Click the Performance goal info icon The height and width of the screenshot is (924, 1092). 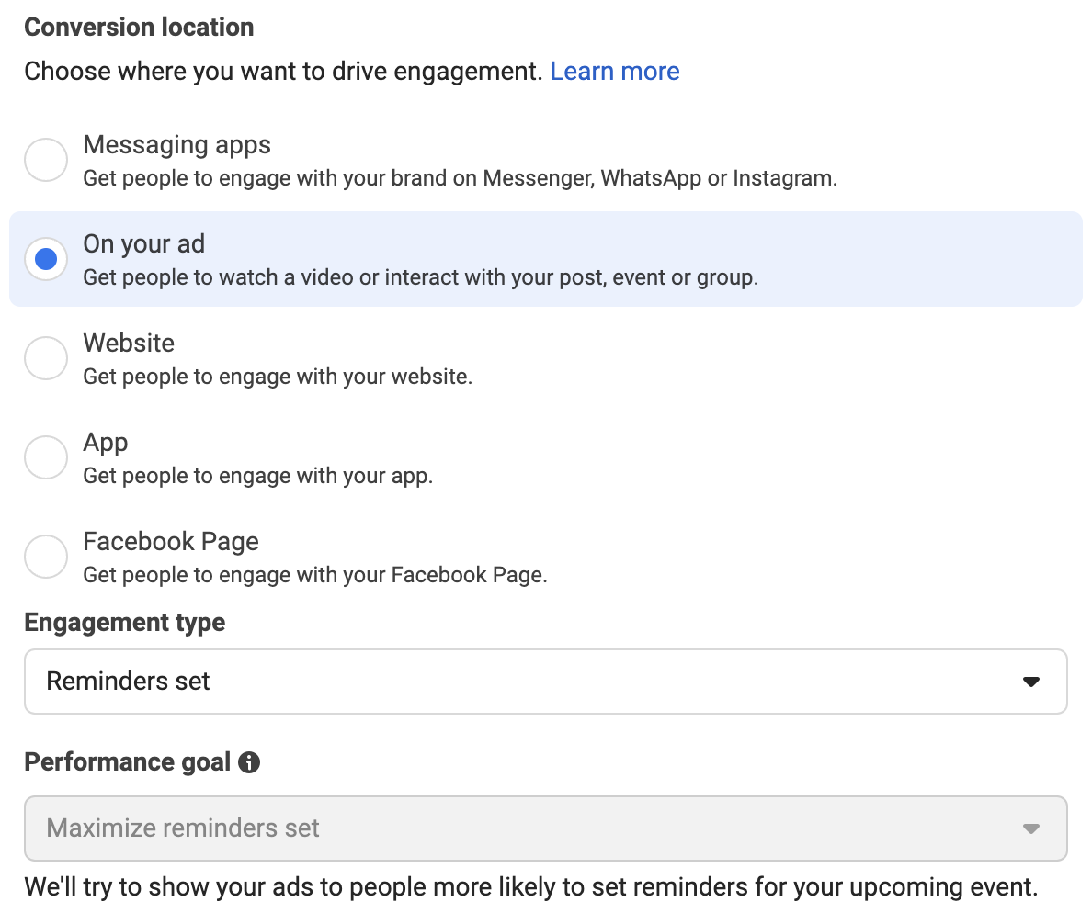tap(249, 762)
